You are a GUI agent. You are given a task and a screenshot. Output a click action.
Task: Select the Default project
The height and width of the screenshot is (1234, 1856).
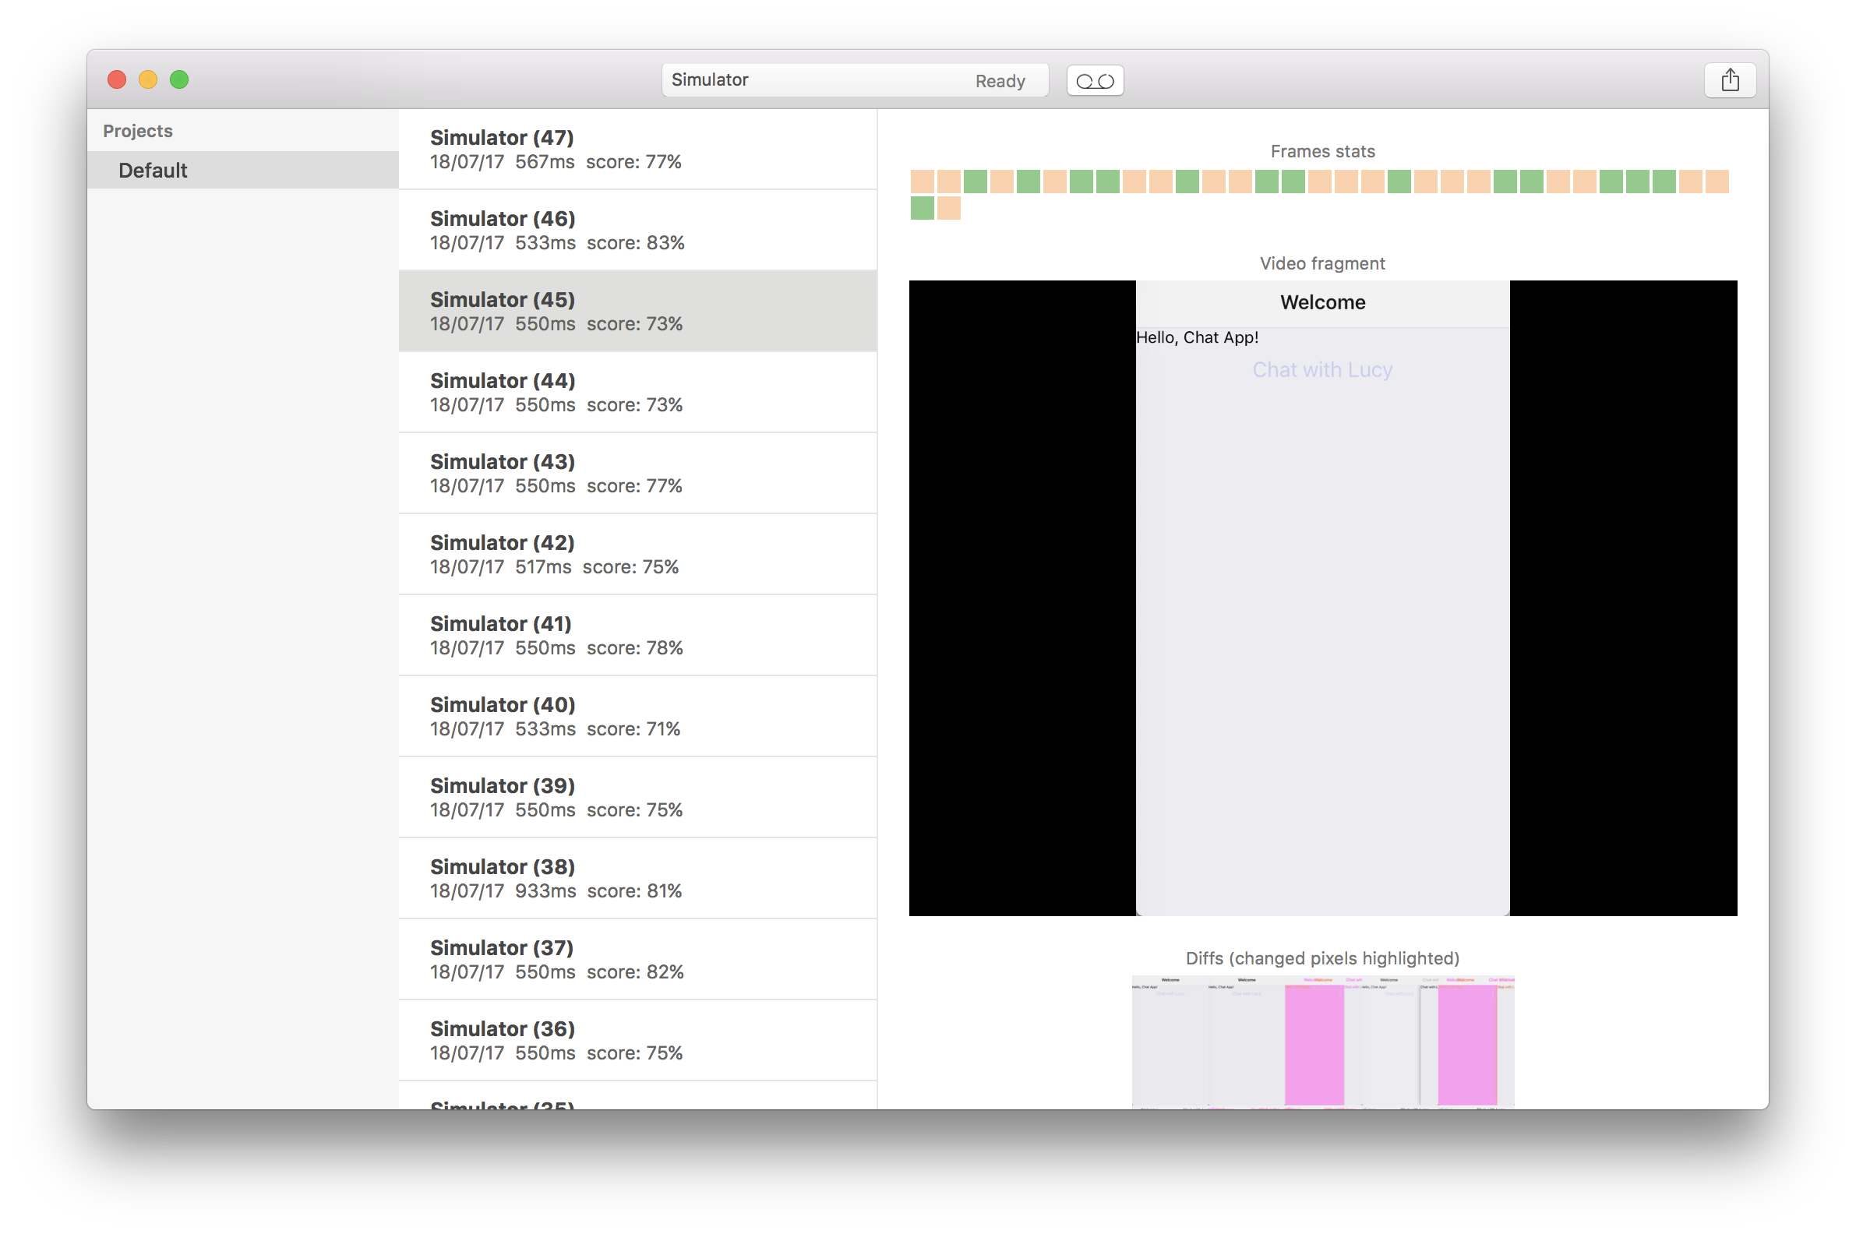click(x=242, y=170)
